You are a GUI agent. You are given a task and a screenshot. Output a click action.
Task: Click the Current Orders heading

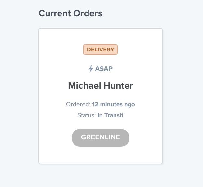tap(70, 13)
